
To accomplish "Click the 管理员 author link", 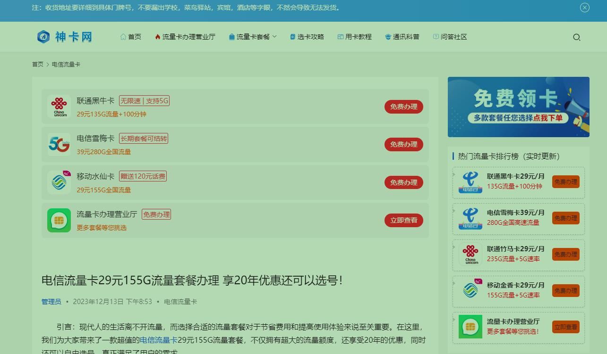I will point(51,302).
